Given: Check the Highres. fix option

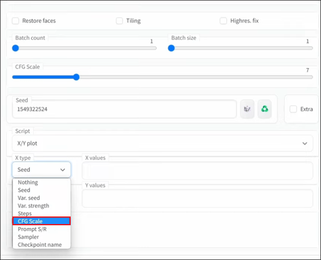Looking at the screenshot, I should point(223,21).
